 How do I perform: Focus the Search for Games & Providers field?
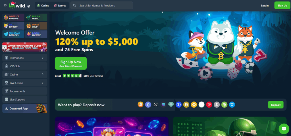[x=102, y=5]
